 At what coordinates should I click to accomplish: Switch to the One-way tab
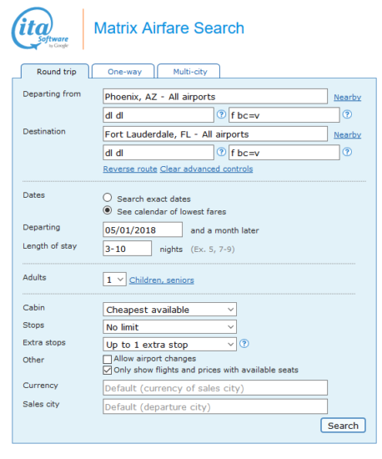[123, 72]
